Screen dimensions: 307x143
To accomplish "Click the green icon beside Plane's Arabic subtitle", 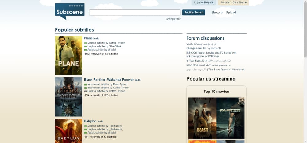I will [85, 50].
